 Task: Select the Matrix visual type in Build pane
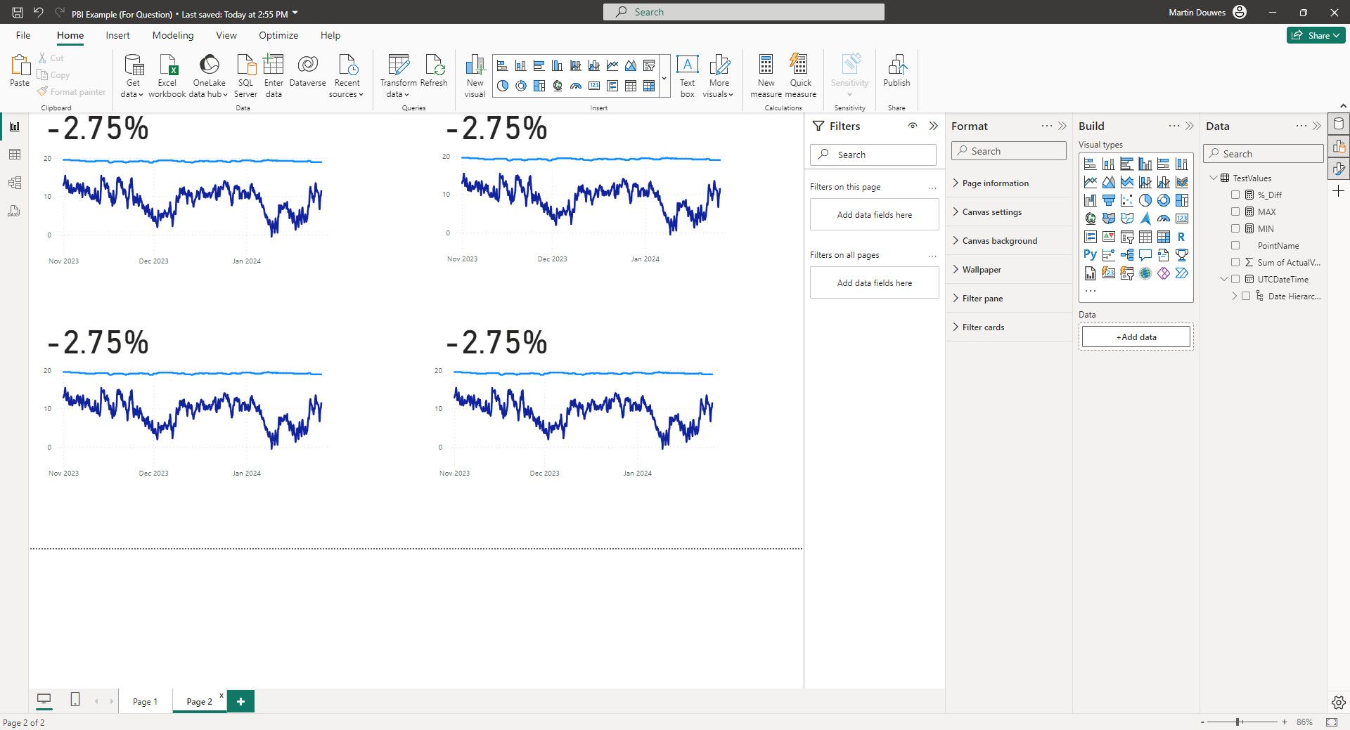point(1164,237)
